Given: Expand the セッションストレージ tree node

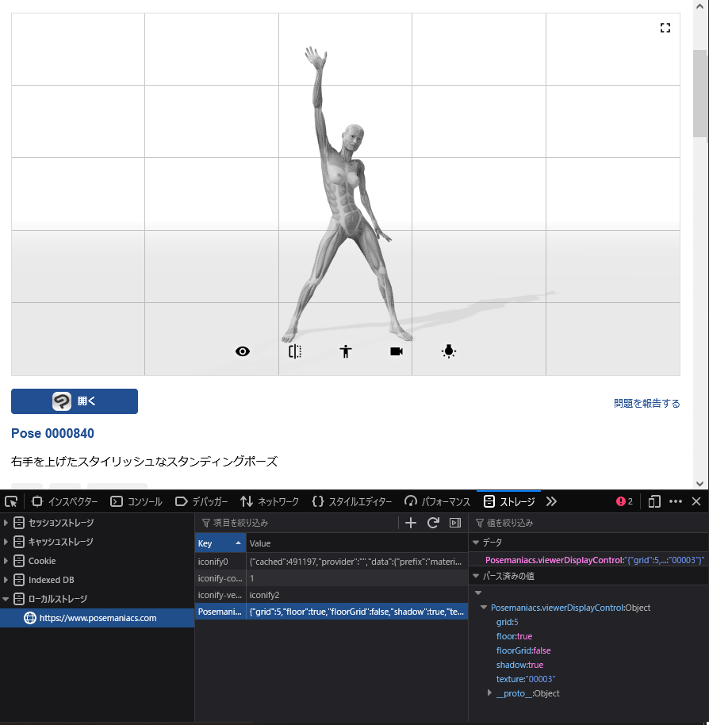Looking at the screenshot, I should (6, 523).
